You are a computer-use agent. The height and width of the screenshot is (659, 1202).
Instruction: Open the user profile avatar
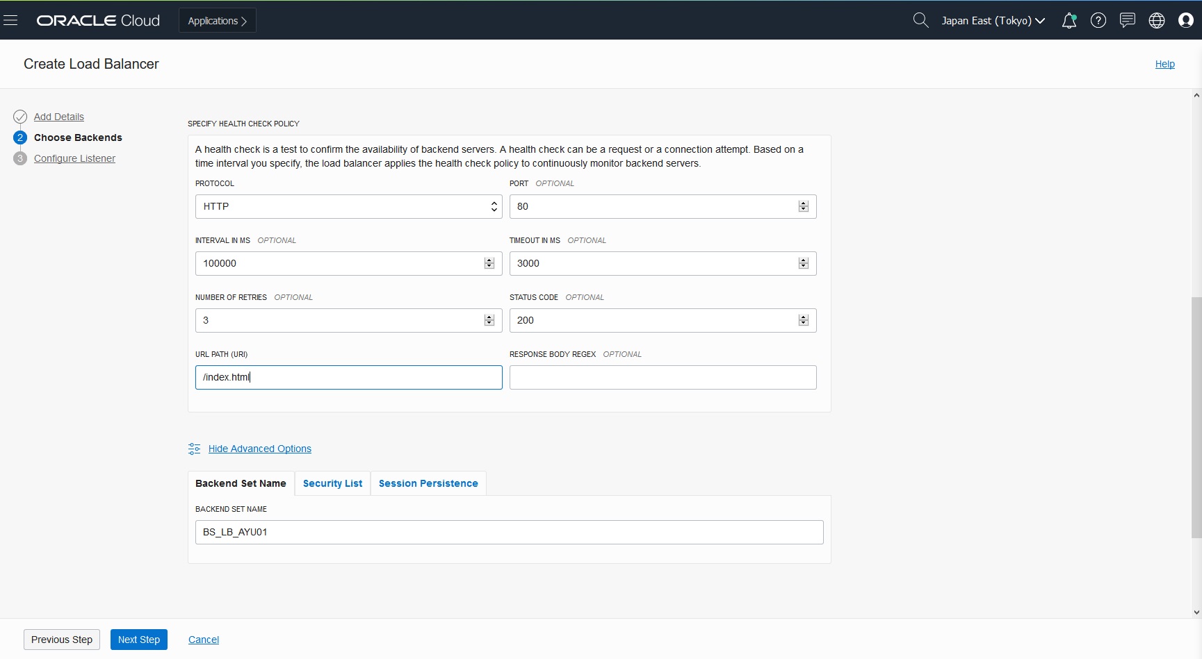tap(1186, 21)
